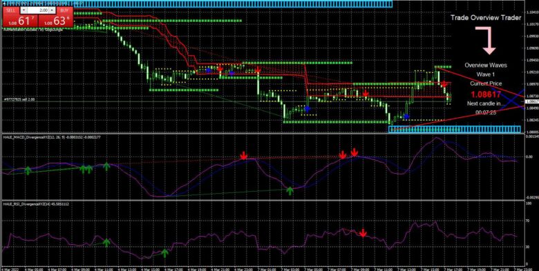Click the green up arrow at RSI low
Screen dimensions: 539x271
(165, 253)
